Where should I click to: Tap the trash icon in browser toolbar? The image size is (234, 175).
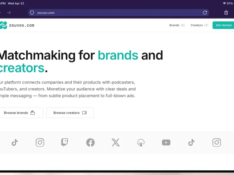tap(226, 13)
